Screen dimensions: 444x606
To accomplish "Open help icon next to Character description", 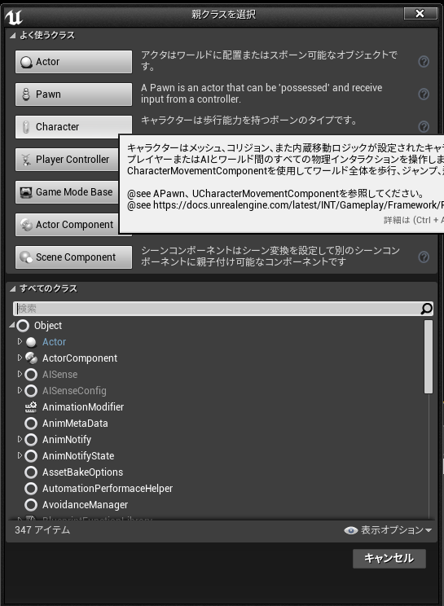I will (424, 126).
